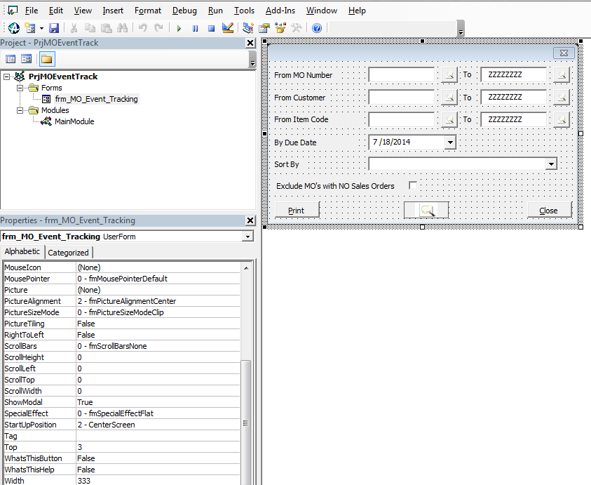Expand the Sort By combo box dropdown
This screenshot has height=485, width=591.
(552, 164)
